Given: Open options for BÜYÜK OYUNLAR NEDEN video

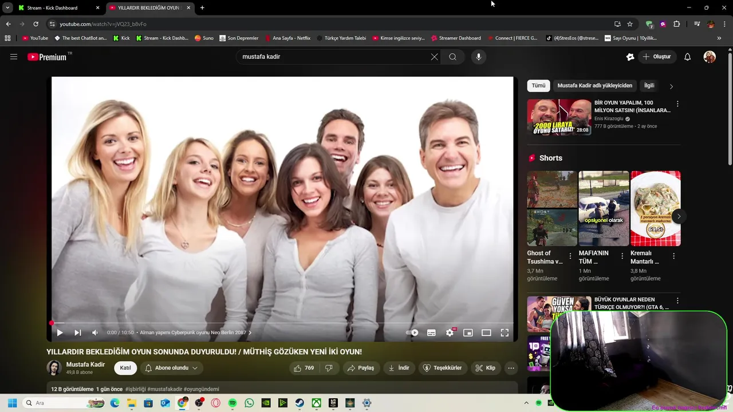Looking at the screenshot, I should [x=677, y=300].
